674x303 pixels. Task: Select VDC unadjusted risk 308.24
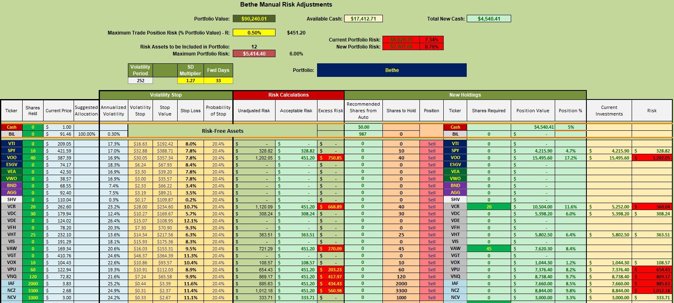pyautogui.click(x=254, y=214)
